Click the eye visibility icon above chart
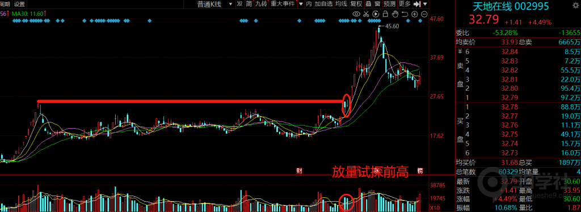 [x=356, y=14]
